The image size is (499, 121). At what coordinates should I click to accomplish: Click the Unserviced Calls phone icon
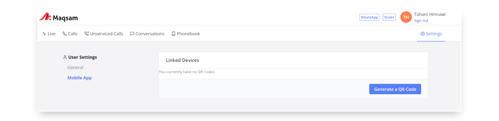[x=87, y=34]
